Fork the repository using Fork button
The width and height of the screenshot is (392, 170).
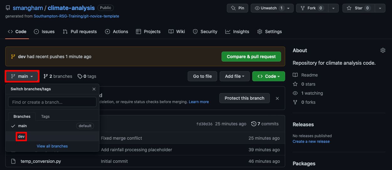(311, 8)
